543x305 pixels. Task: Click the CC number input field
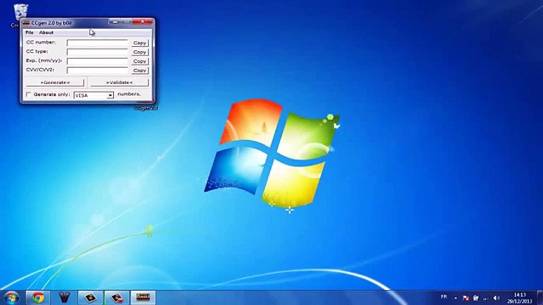point(97,43)
